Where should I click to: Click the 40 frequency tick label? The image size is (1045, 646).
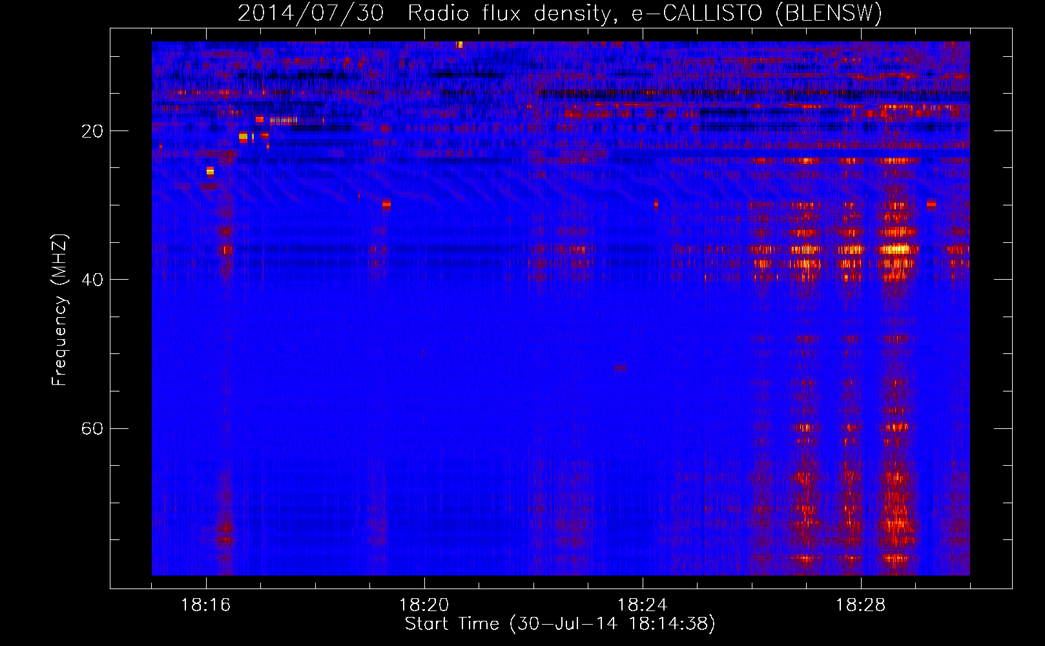(92, 280)
